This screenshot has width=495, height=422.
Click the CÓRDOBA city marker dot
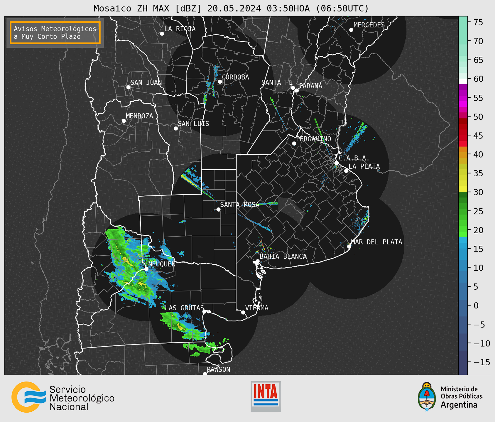pos(220,82)
